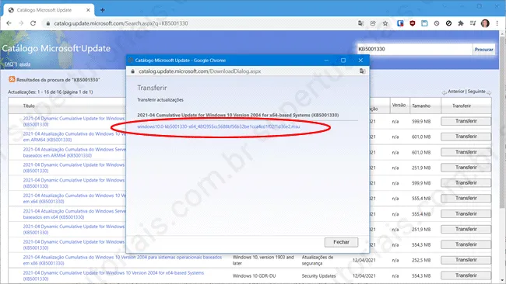Bookmark this page with the star icon
The width and height of the screenshot is (506, 284).
click(x=385, y=23)
